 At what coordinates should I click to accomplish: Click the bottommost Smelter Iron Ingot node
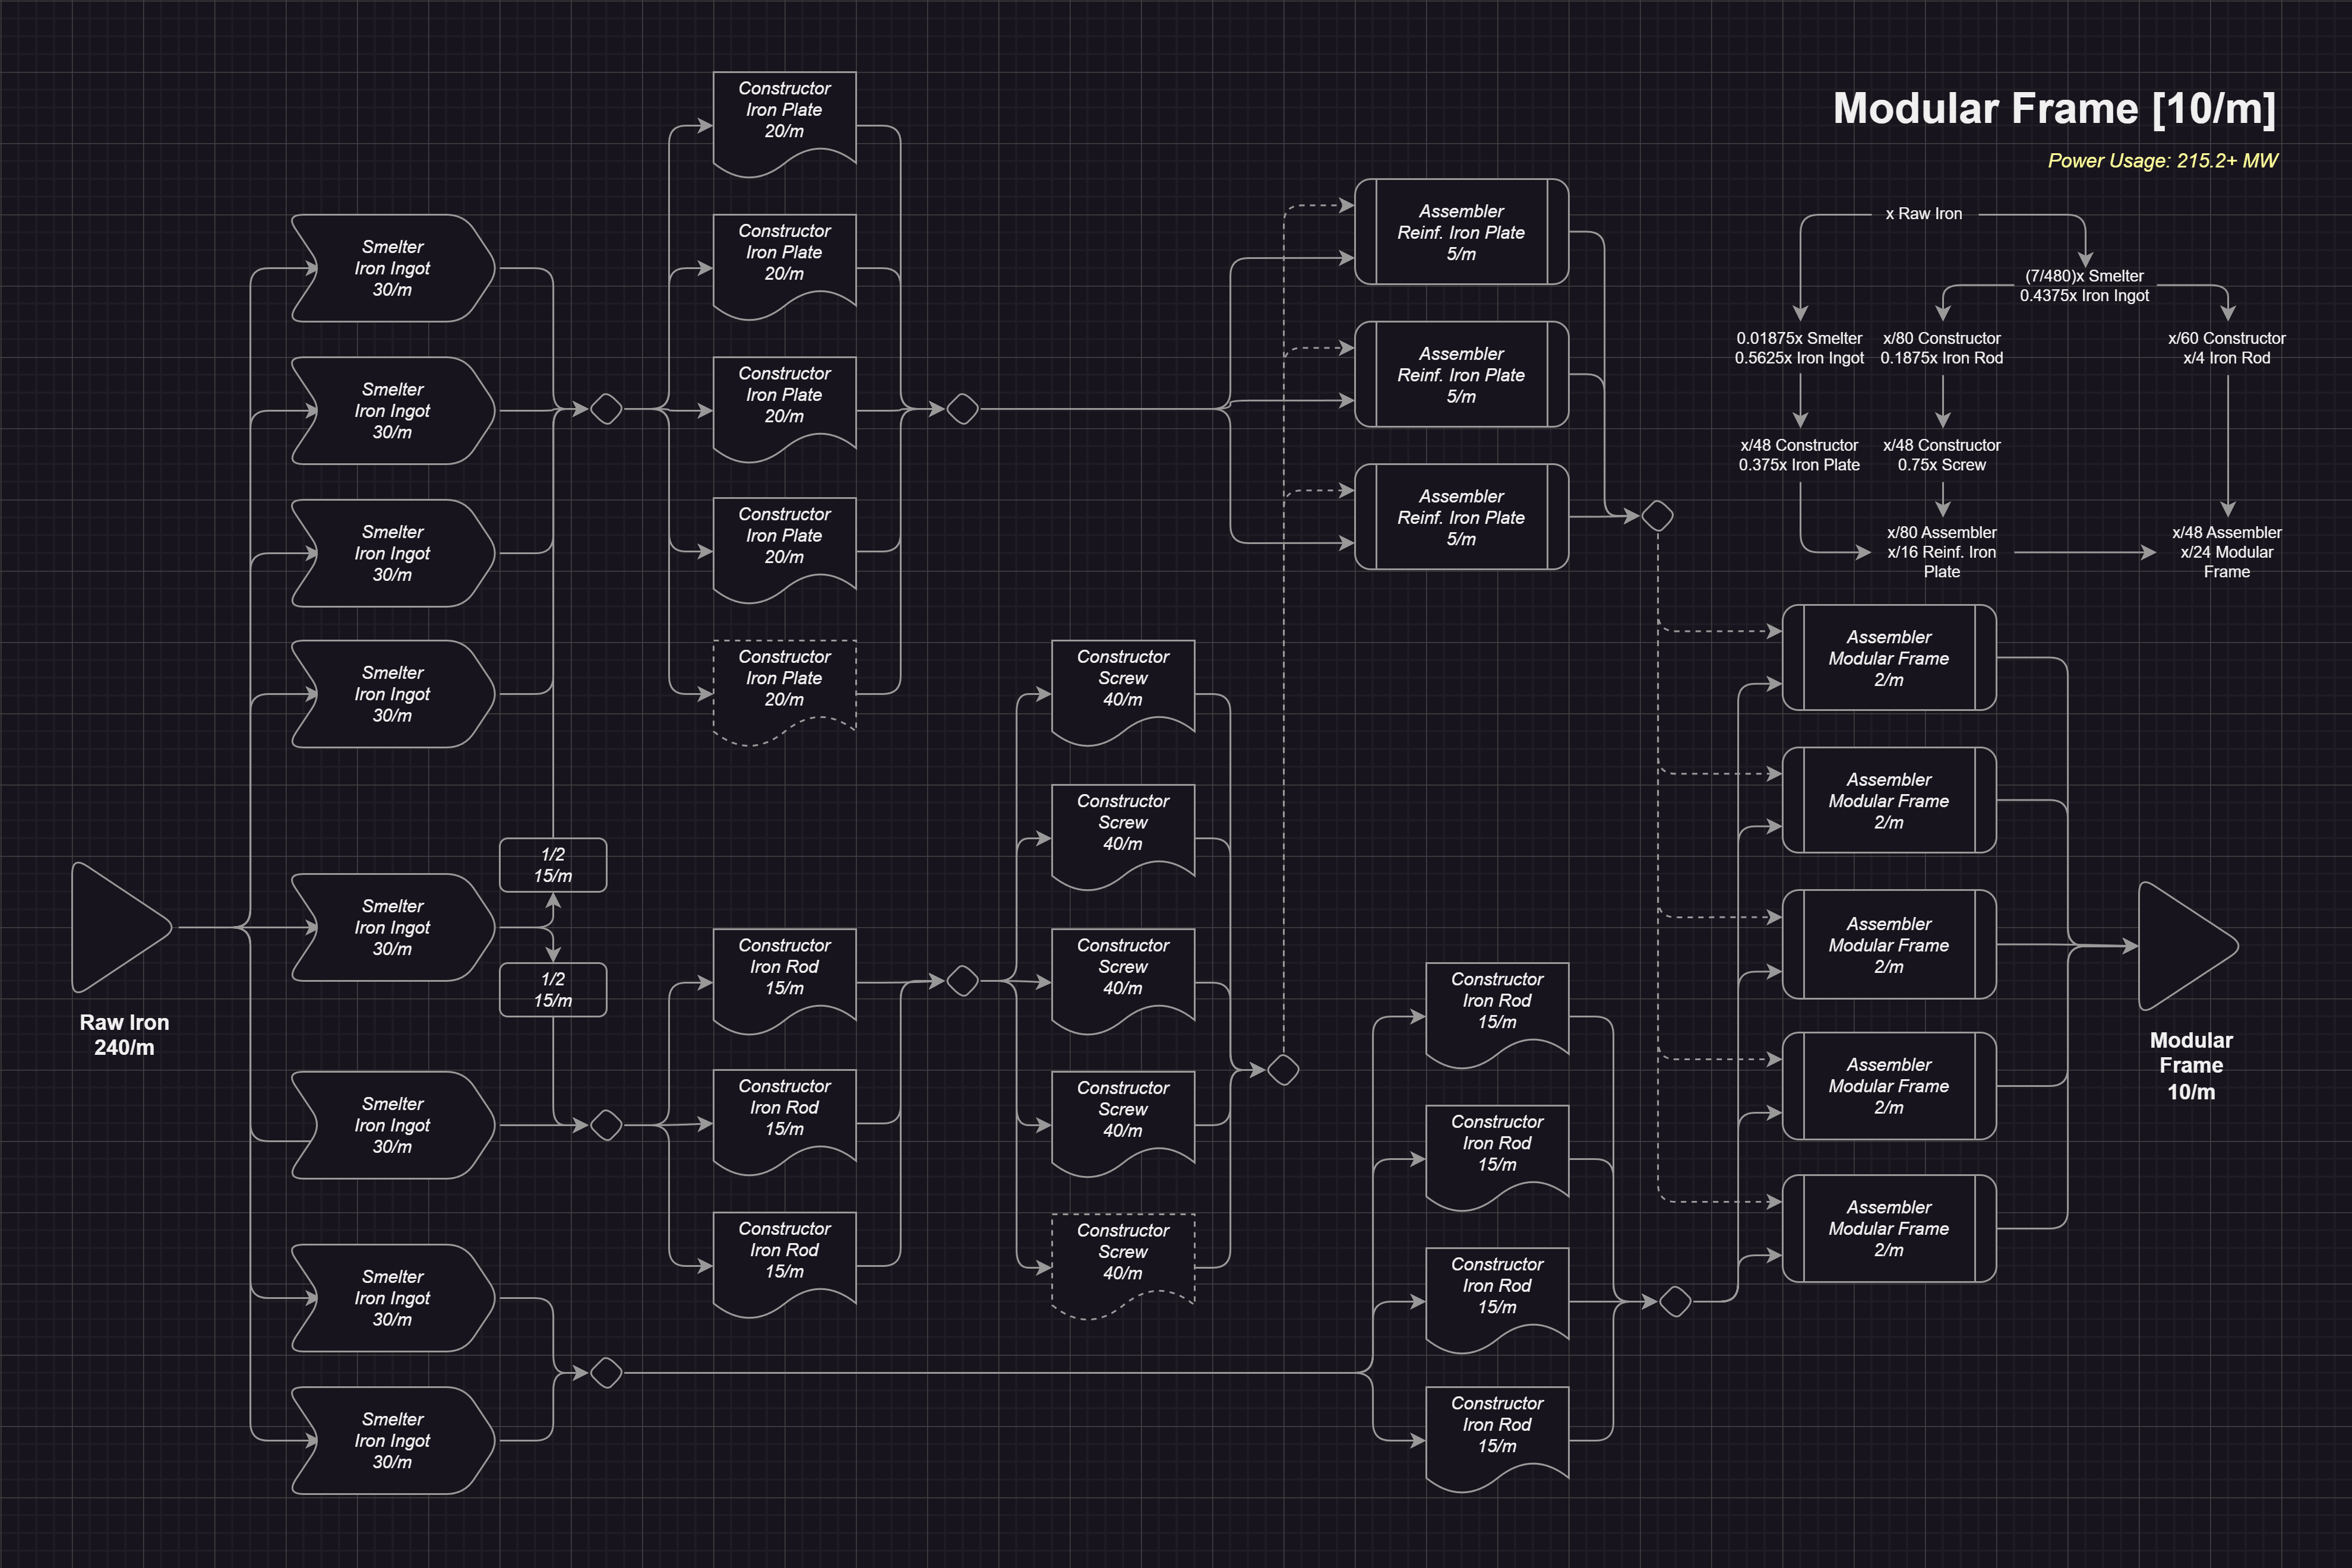click(392, 1440)
